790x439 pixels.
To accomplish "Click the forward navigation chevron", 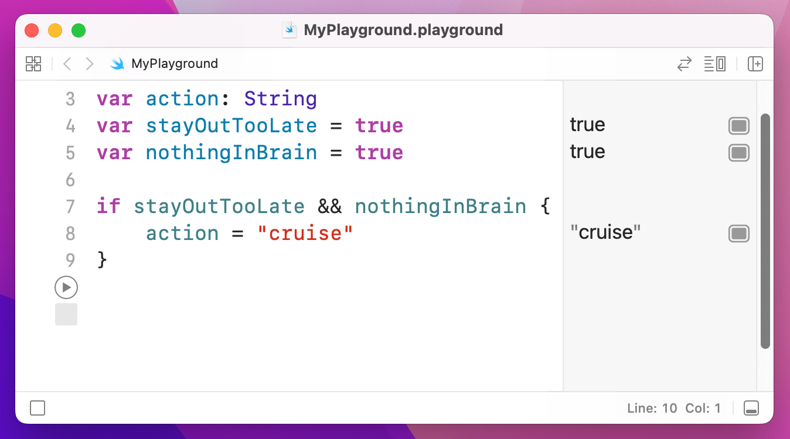I will [89, 63].
